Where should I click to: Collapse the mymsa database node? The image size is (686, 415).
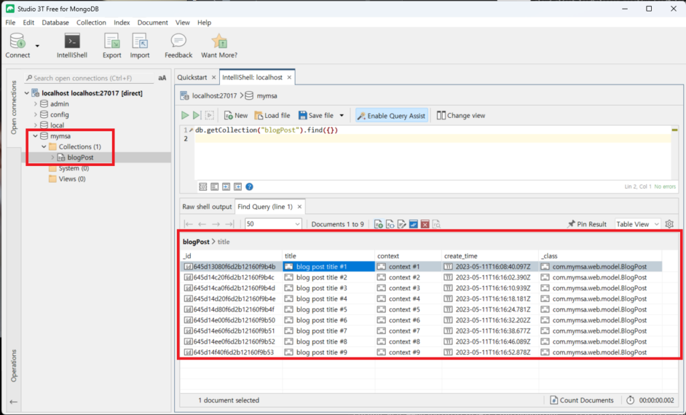36,136
